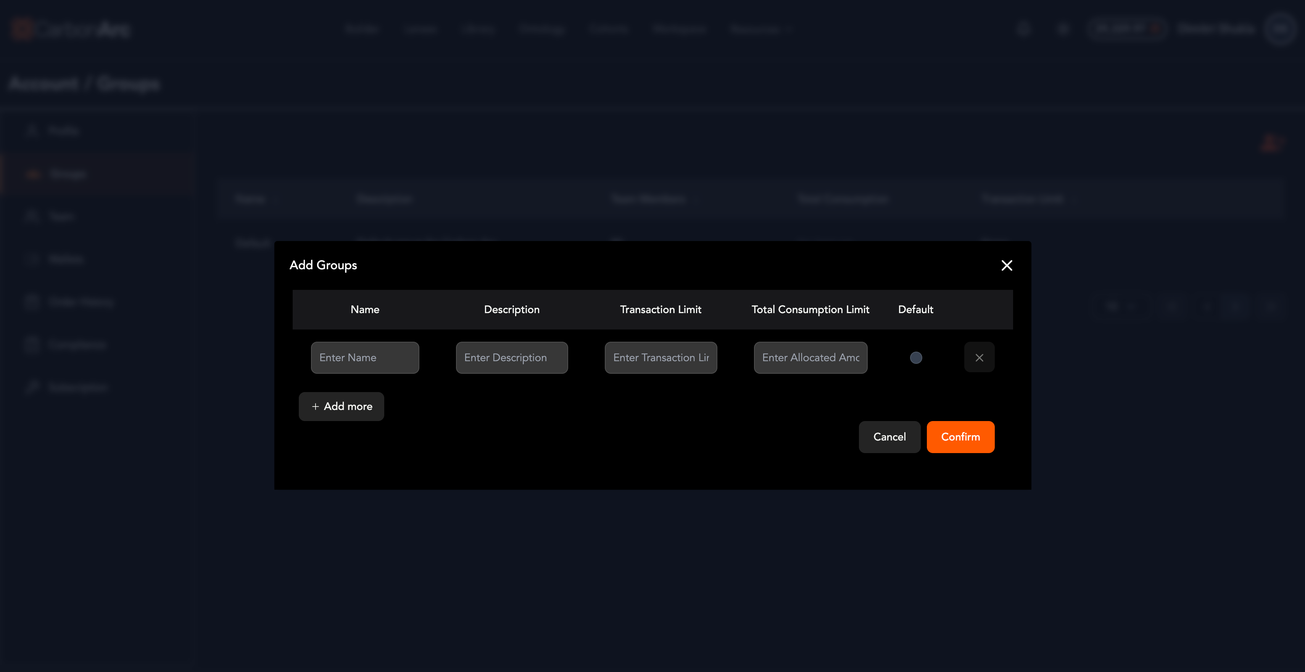Open the Groups sidebar item
Image resolution: width=1305 pixels, height=672 pixels.
click(x=68, y=174)
